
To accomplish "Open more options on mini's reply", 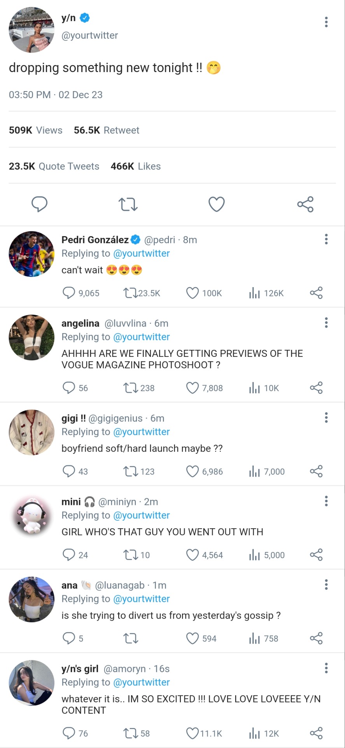I will [326, 501].
